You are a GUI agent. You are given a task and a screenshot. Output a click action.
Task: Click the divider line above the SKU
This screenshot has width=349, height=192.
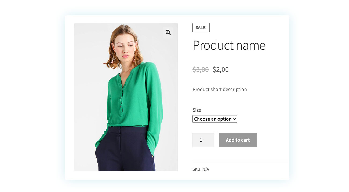(x=241, y=161)
